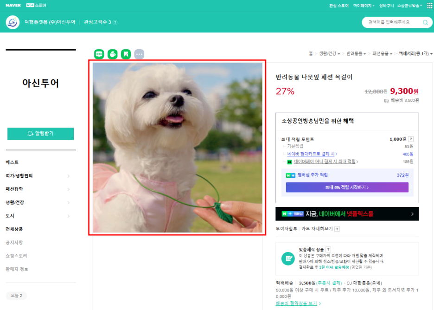
Task: Open more sharing options ellipsis icon
Action: click(139, 54)
